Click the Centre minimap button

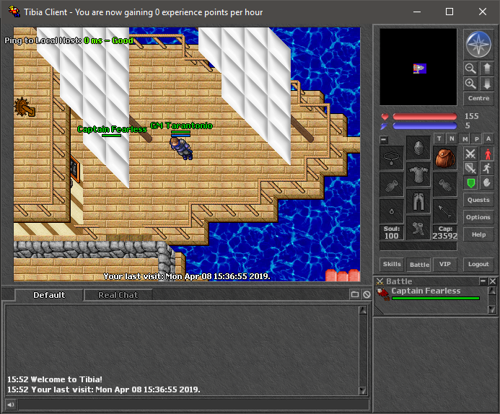(478, 99)
